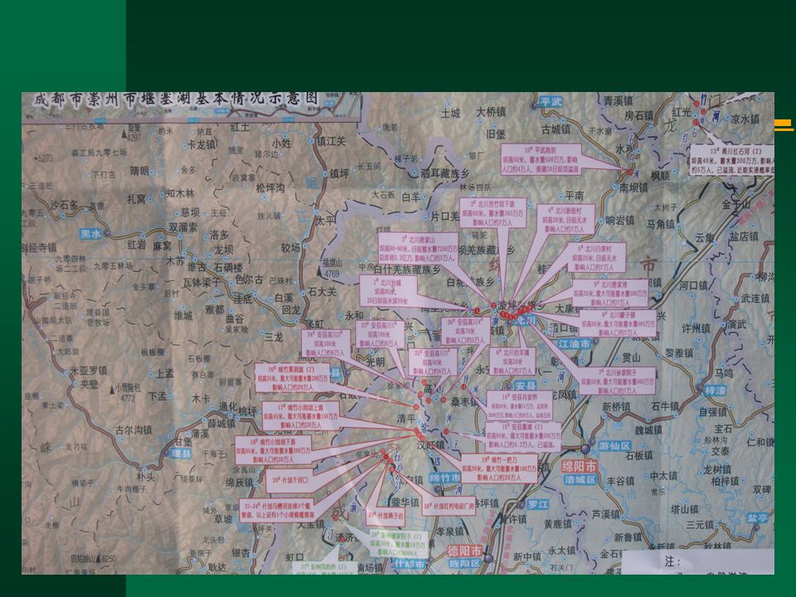
Task: Click the 石碉楼 label
Action: click(228, 266)
